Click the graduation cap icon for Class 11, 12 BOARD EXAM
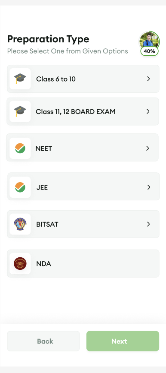This screenshot has height=373, width=166. tap(20, 111)
